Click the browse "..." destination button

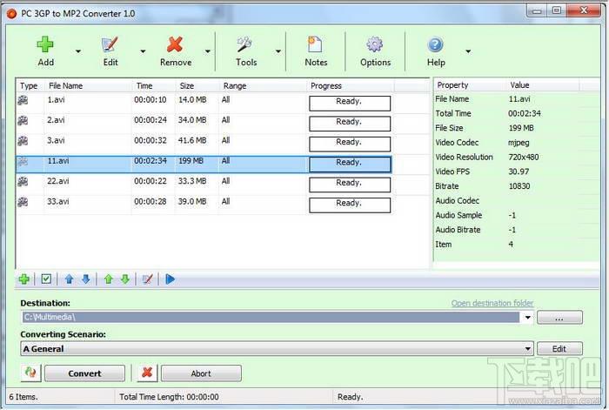pos(559,318)
